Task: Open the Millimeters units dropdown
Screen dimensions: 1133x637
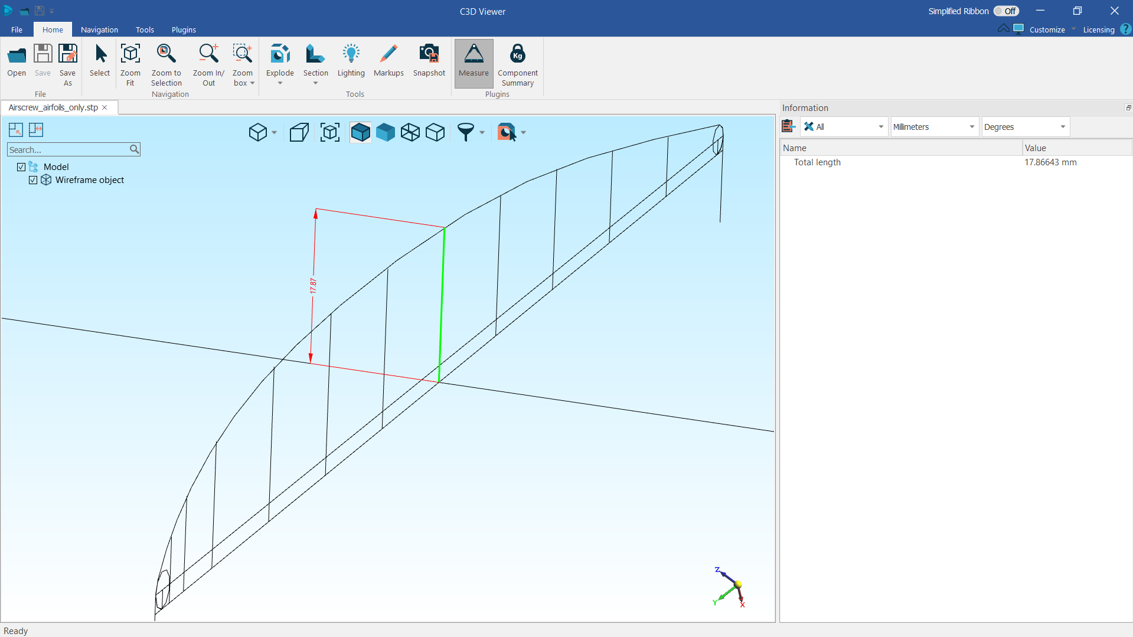Action: pyautogui.click(x=934, y=127)
